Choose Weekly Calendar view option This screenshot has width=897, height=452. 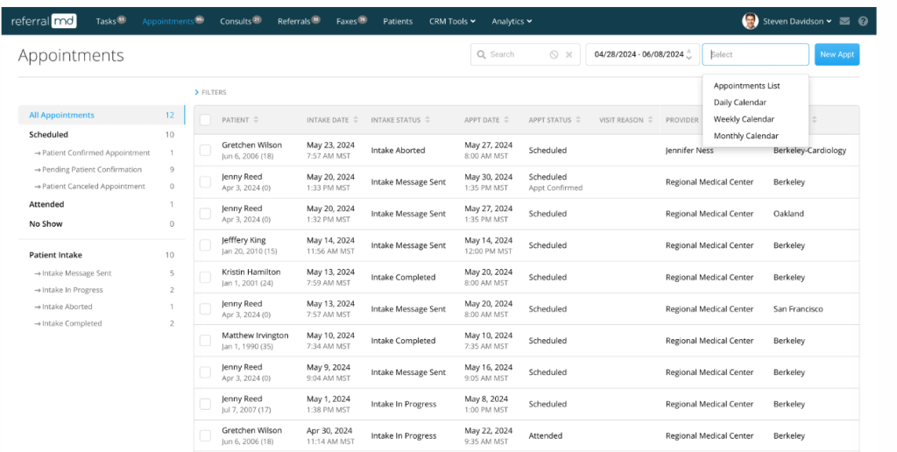click(x=744, y=119)
